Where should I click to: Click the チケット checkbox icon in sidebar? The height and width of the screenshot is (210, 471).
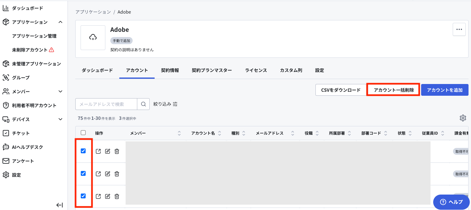click(6, 133)
